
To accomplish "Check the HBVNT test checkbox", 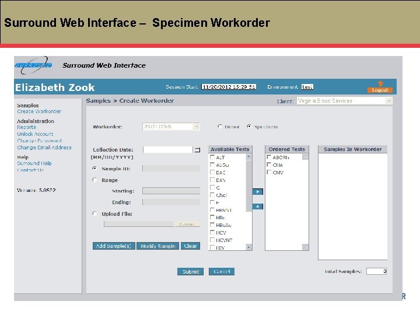I will [212, 210].
